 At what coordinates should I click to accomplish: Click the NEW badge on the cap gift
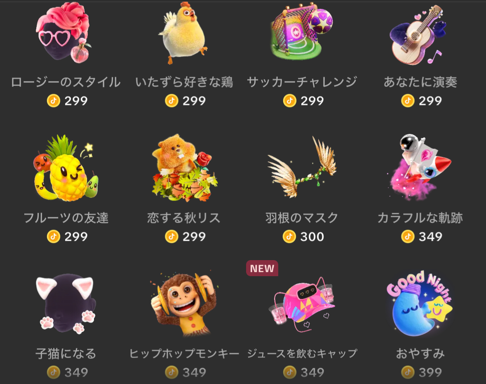(x=262, y=268)
